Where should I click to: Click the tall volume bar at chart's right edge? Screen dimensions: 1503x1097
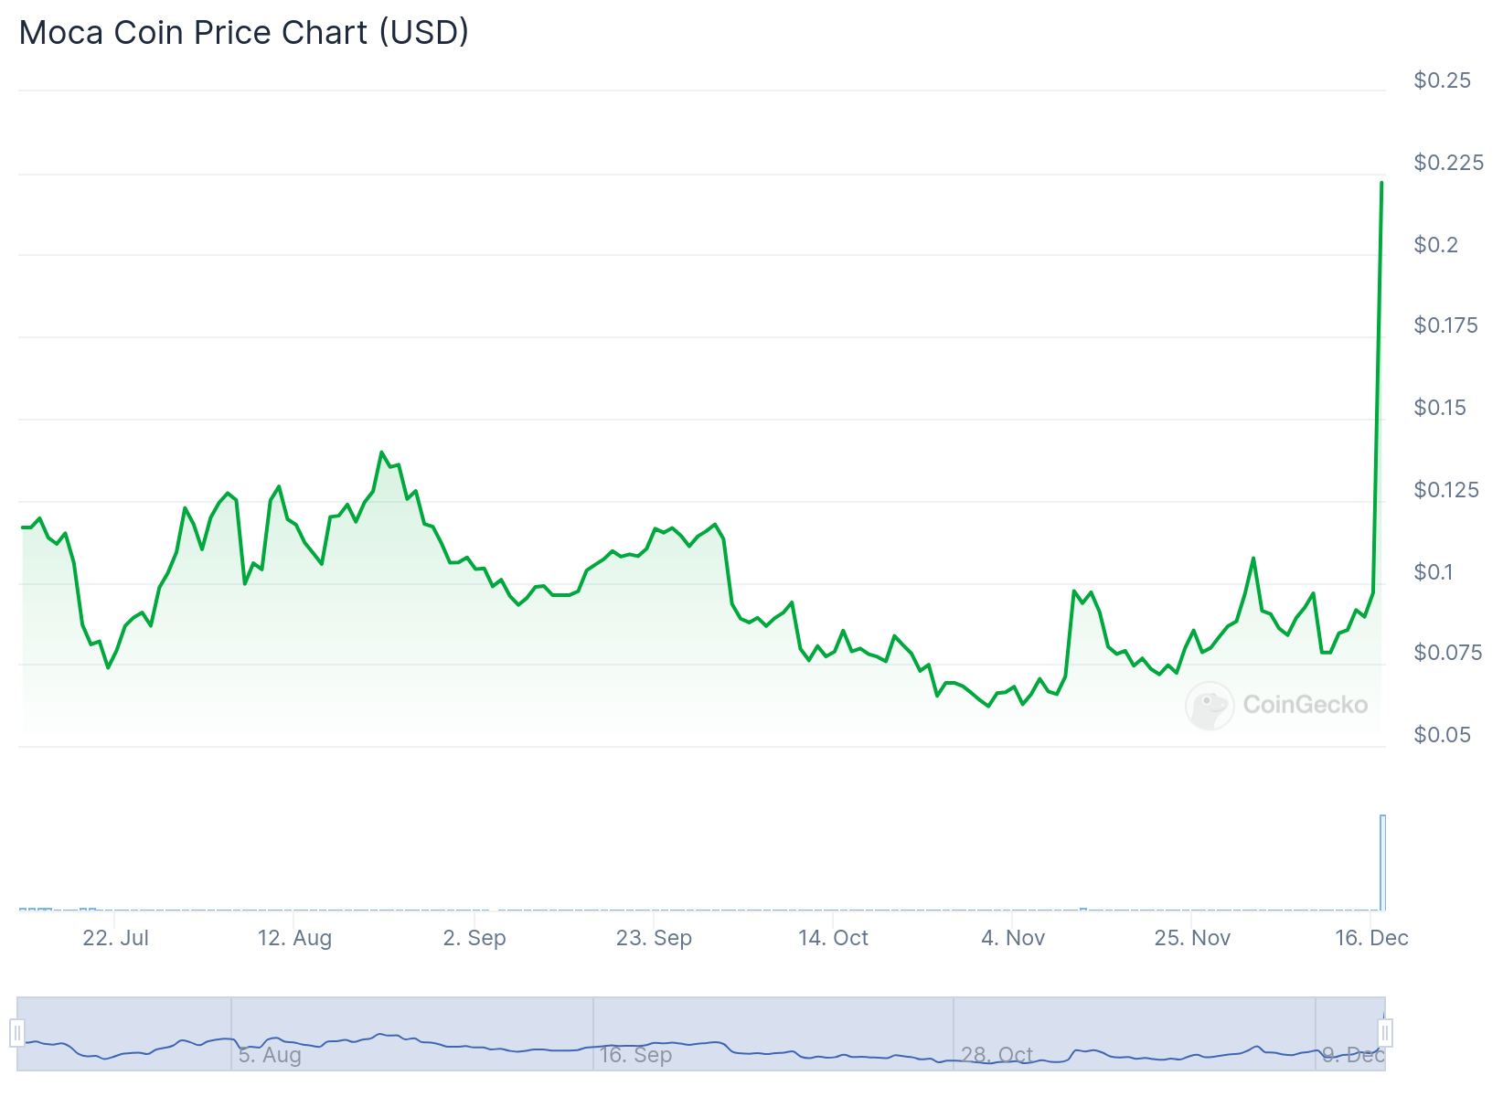click(x=1382, y=862)
